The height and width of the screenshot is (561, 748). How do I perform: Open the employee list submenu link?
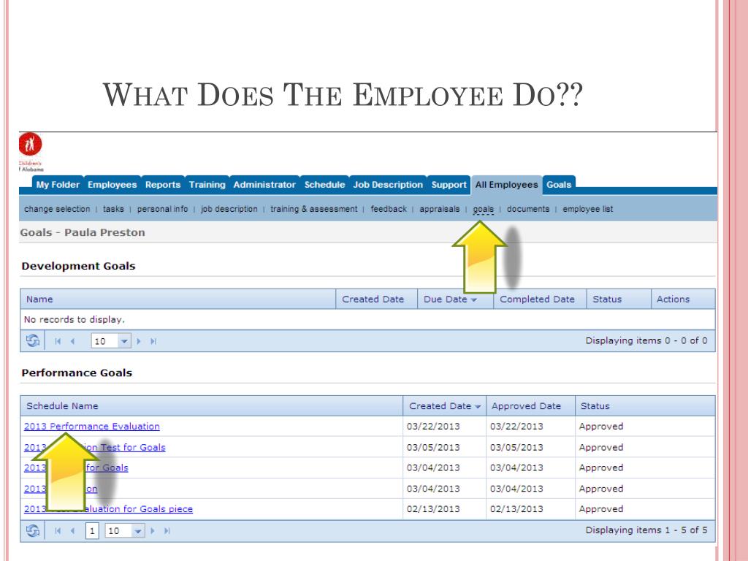click(588, 209)
